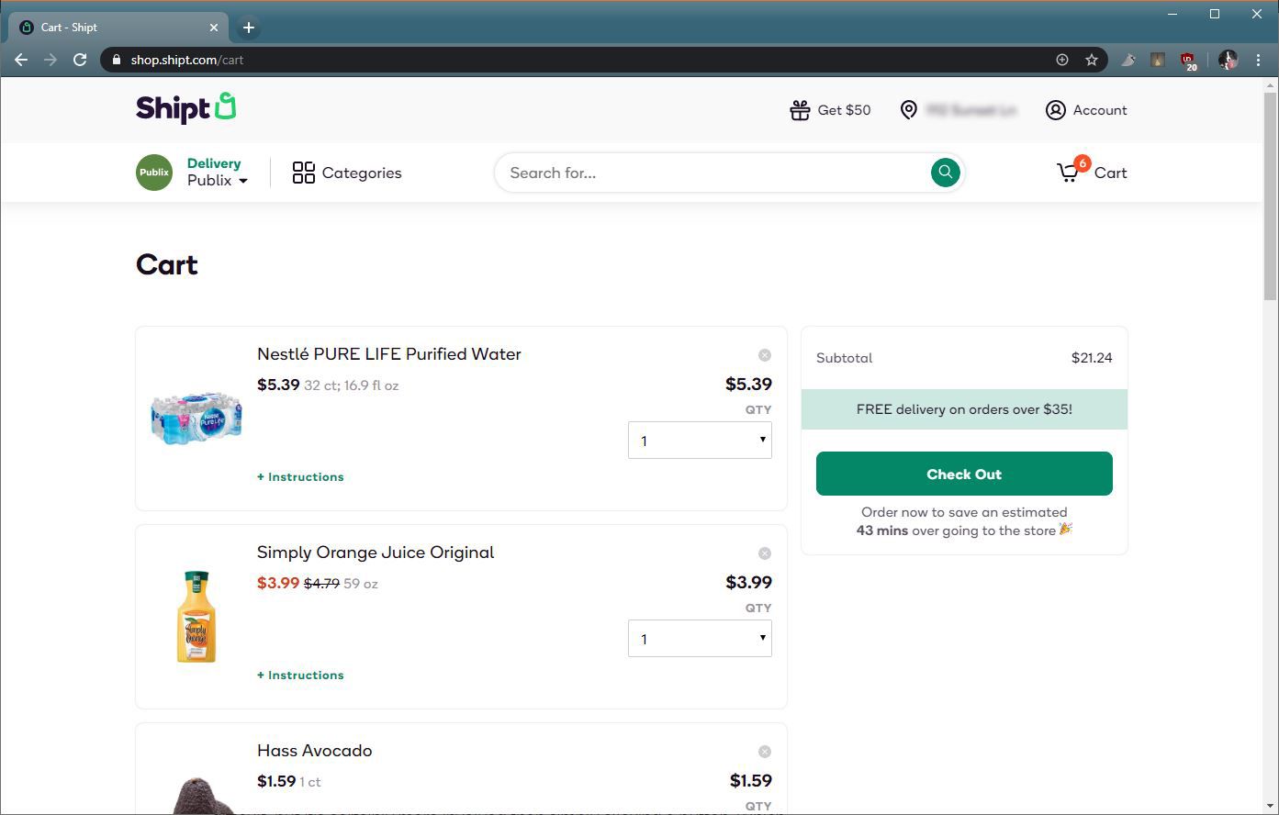
Task: Click the Check Out button
Action: click(964, 474)
